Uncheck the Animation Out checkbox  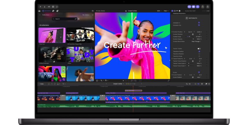[199, 25]
